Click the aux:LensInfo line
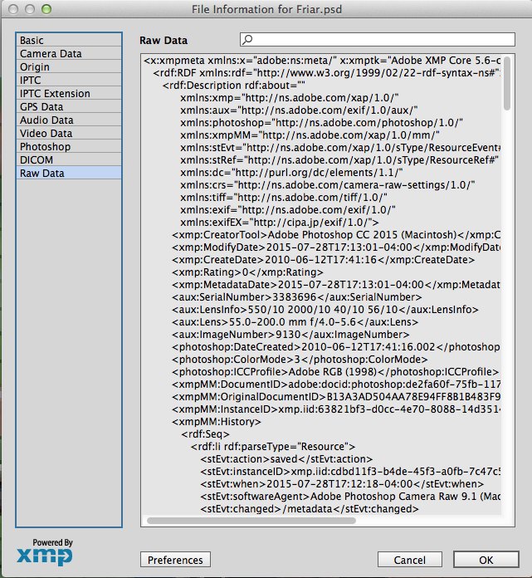The image size is (532, 578). pos(325,310)
